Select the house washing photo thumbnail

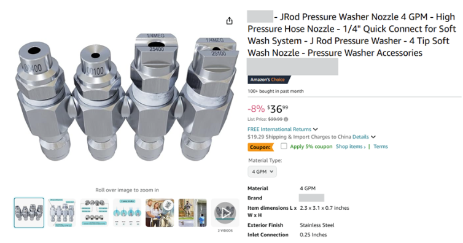tap(193, 212)
